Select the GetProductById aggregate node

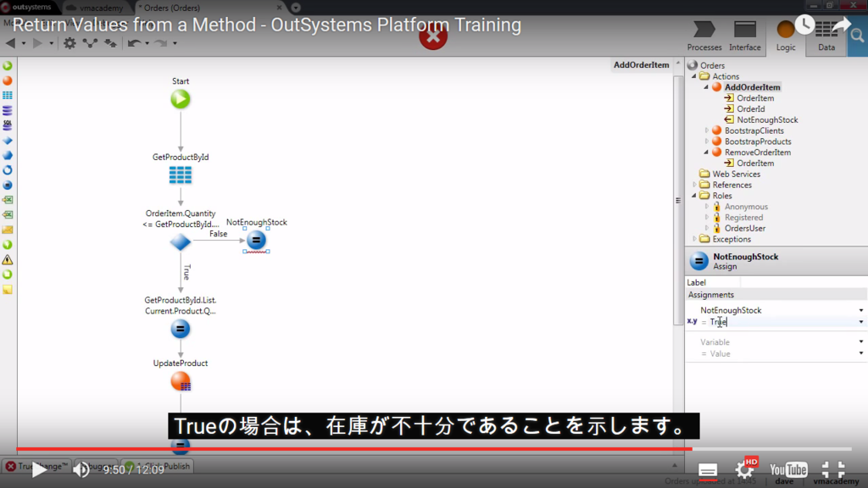click(180, 175)
